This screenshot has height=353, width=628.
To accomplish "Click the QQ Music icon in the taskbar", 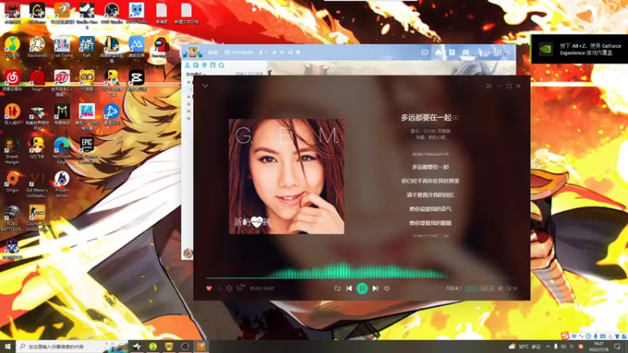I will click(153, 346).
